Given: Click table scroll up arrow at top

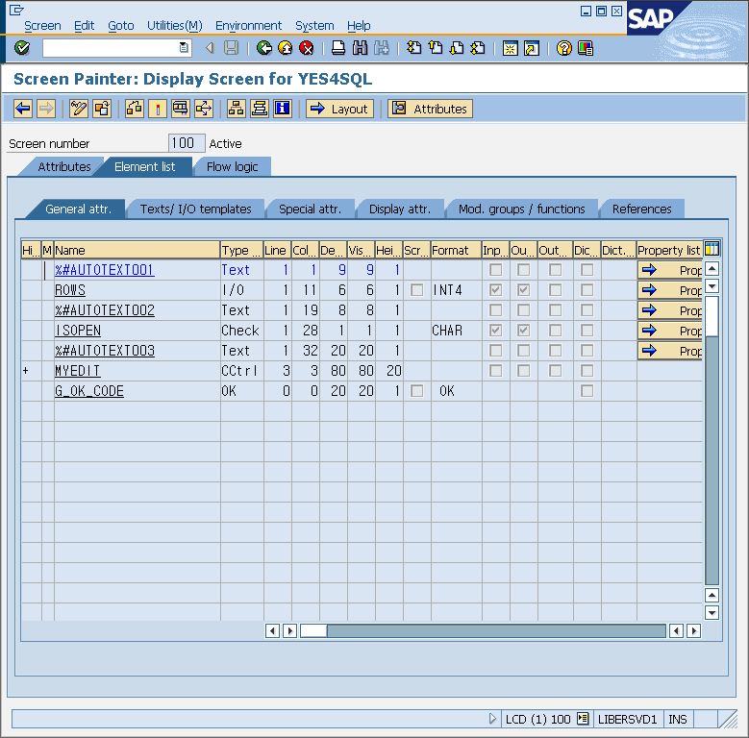Looking at the screenshot, I should coord(712,269).
